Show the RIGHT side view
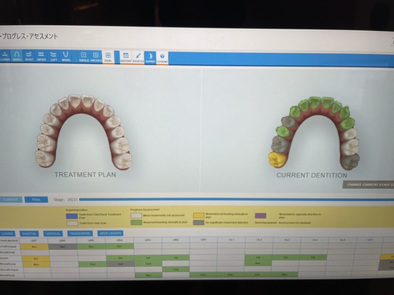This screenshot has width=394, height=295. click(29, 56)
